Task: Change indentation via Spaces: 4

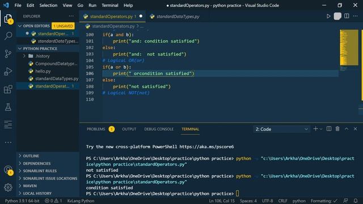Action: (248, 201)
